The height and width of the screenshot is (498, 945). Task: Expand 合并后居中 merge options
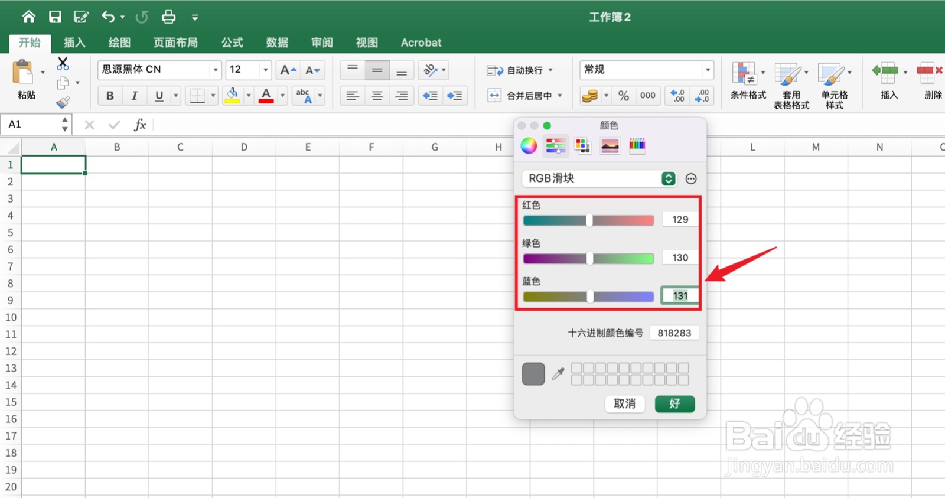[x=560, y=96]
